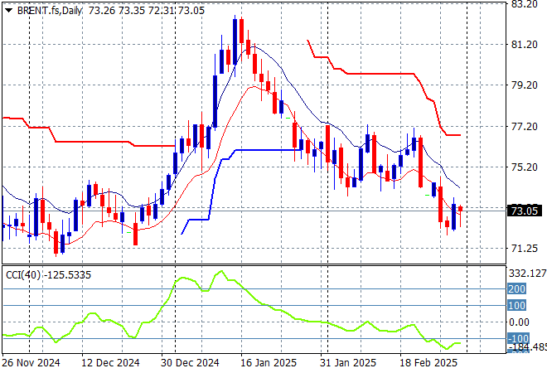The height and width of the screenshot is (373, 547).
Task: Select the 30 Dec 2024 date label
Action: (x=189, y=363)
